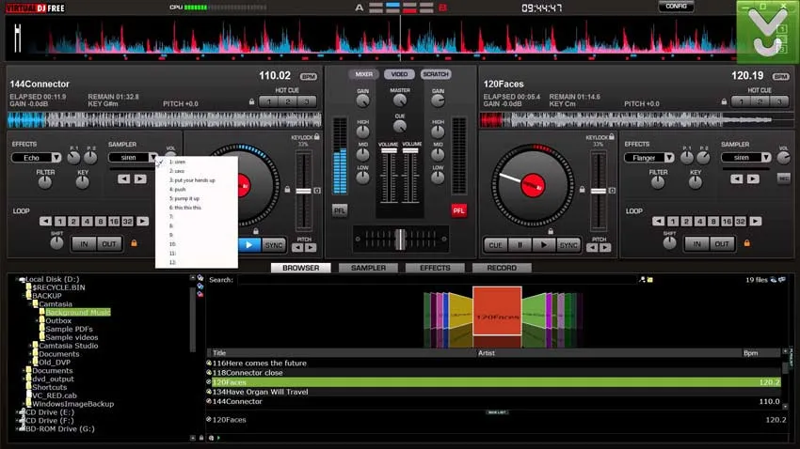Screen dimensions: 800x449
Task: Click left deck loop IN button
Action: coord(84,244)
